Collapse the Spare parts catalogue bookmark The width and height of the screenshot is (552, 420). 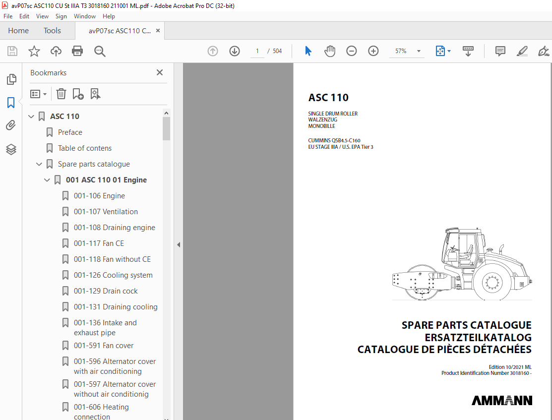click(x=39, y=164)
